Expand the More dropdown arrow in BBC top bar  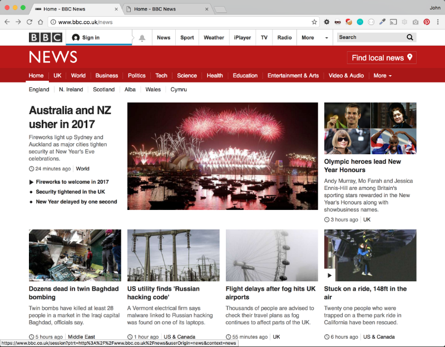pyautogui.click(x=327, y=38)
